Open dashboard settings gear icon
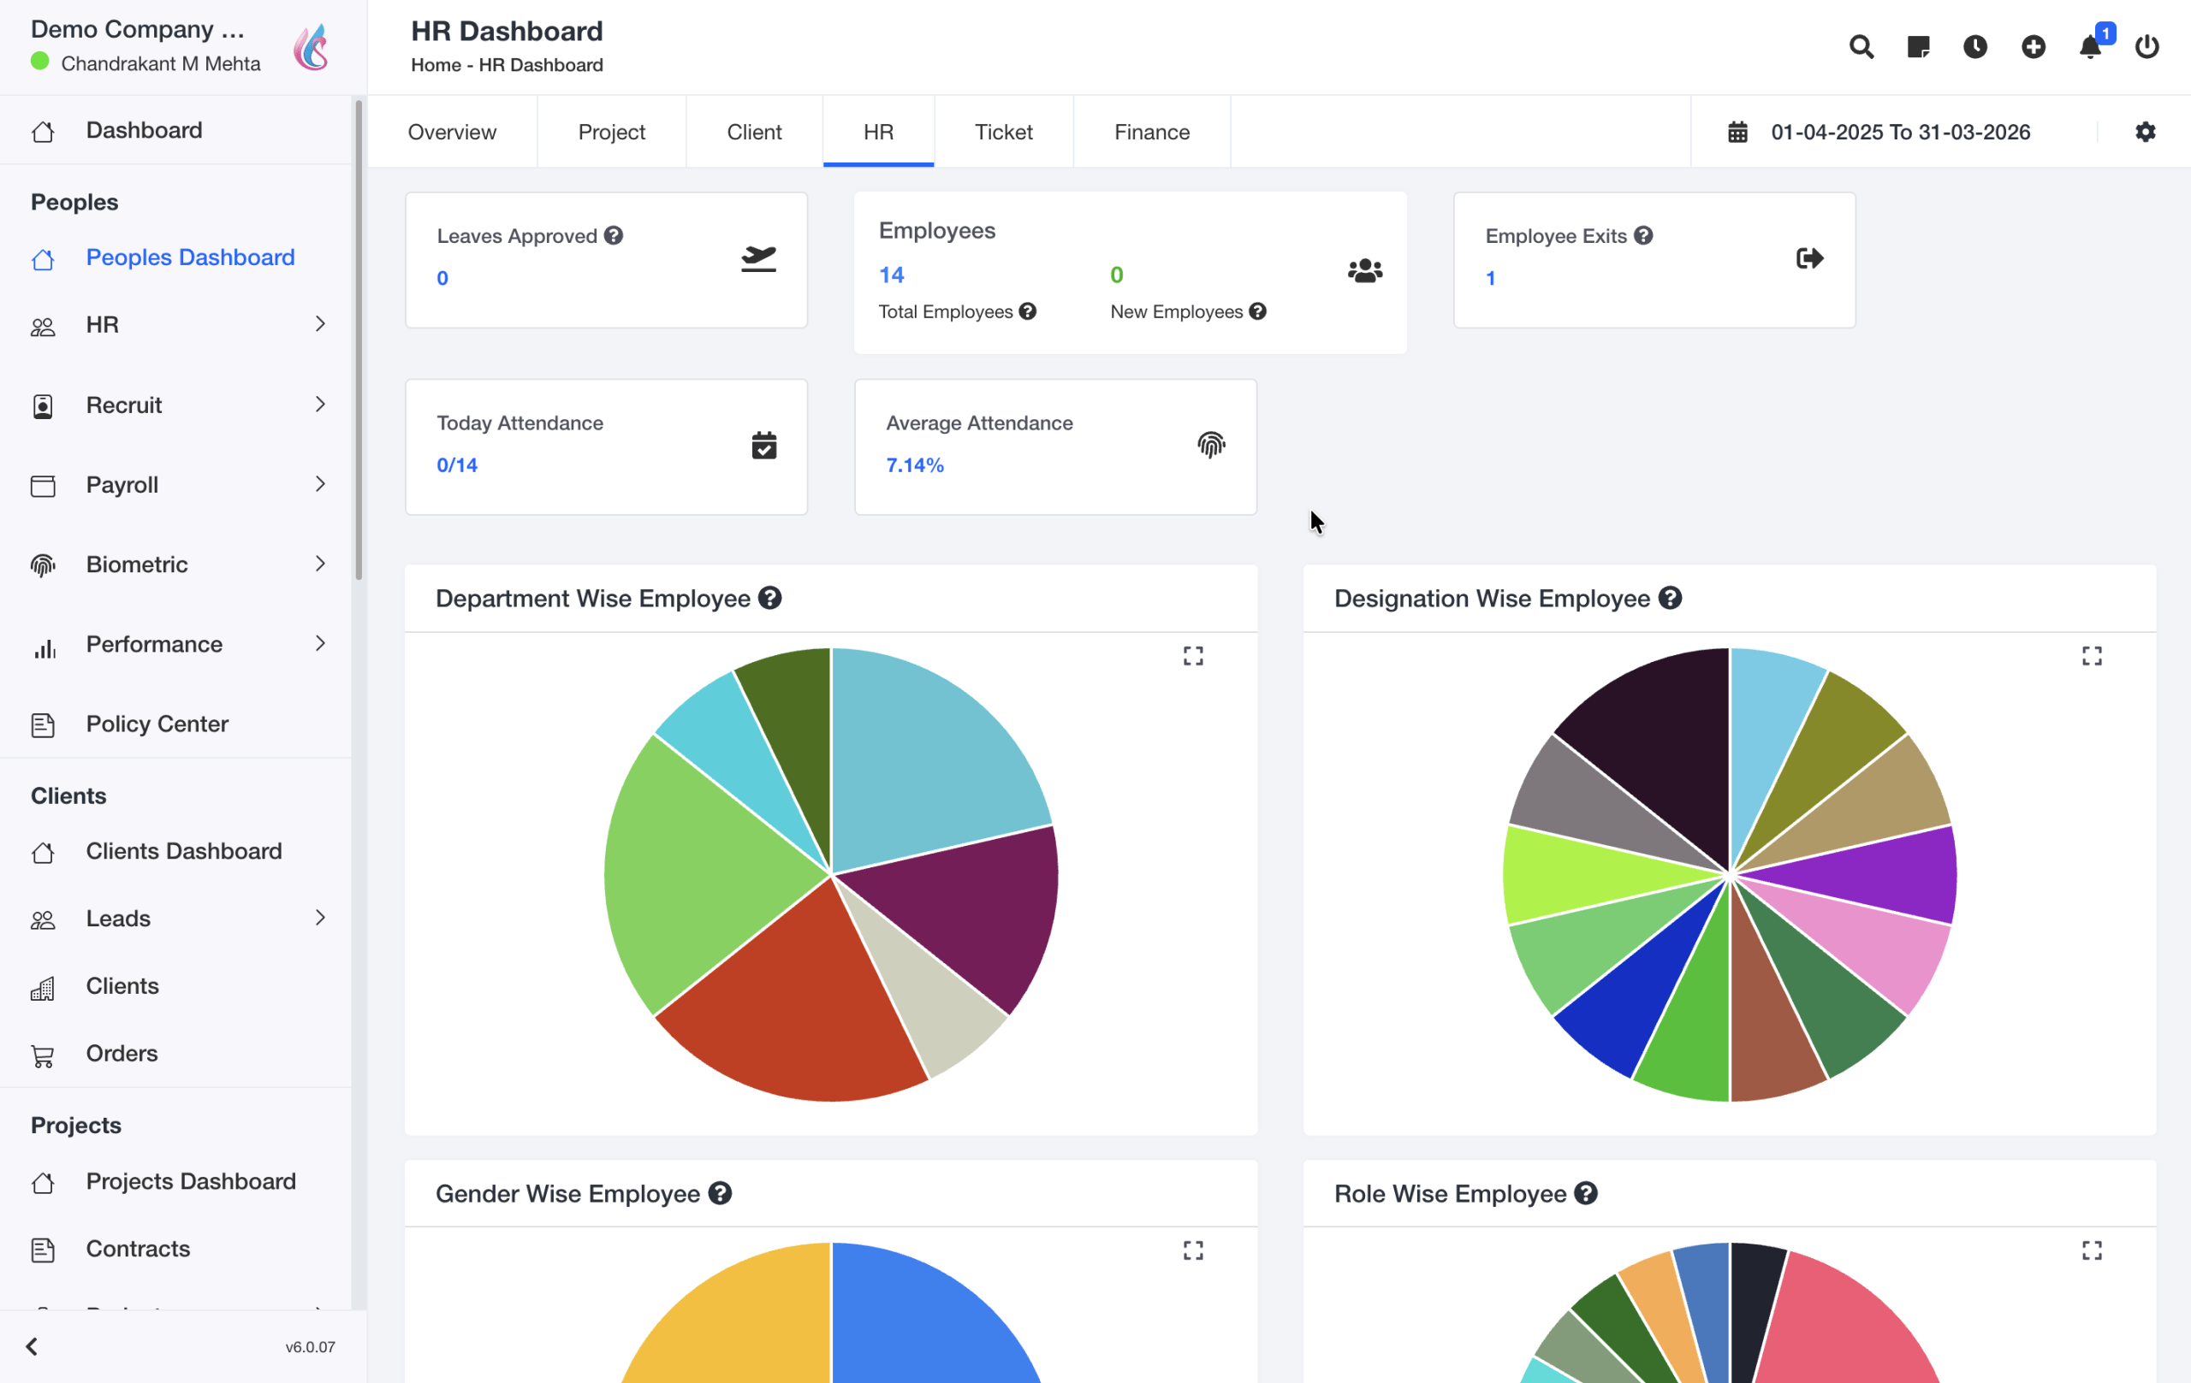This screenshot has height=1383, width=2191. coord(2146,132)
